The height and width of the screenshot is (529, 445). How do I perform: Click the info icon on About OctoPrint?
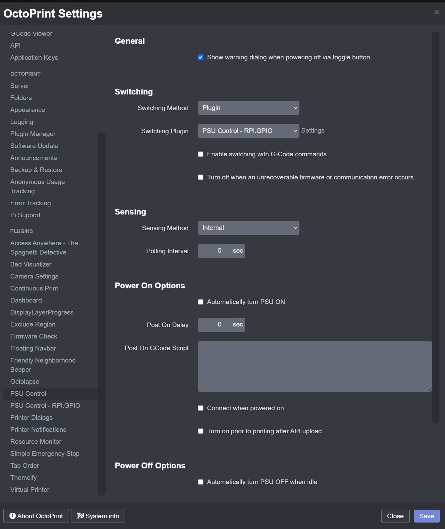click(13, 516)
